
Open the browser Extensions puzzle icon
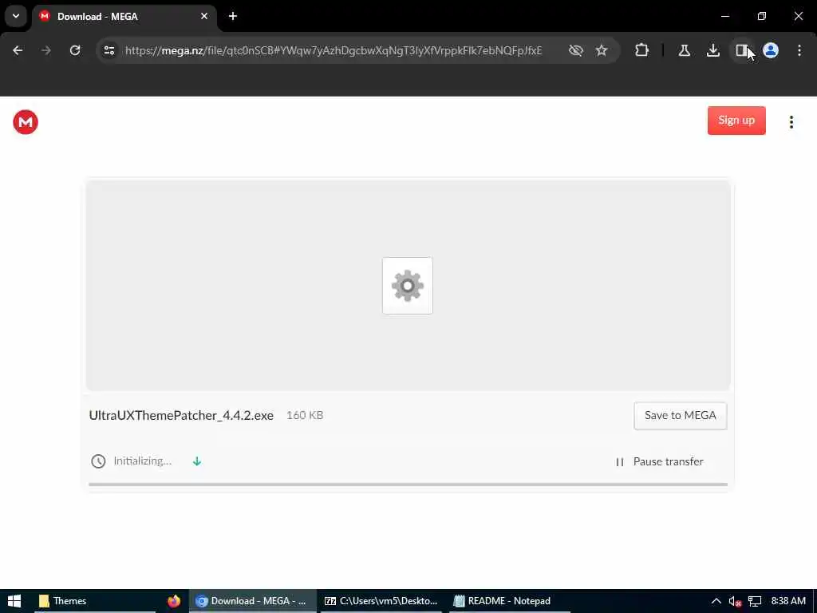[x=642, y=50]
